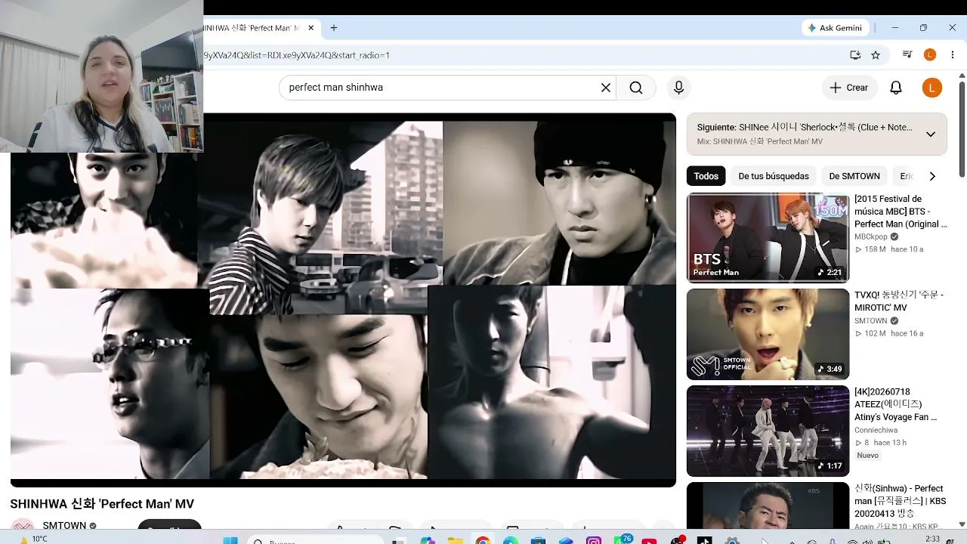Click the '[4K]20260718 ATEEZ' video title
The image size is (967, 544).
pyautogui.click(x=896, y=404)
